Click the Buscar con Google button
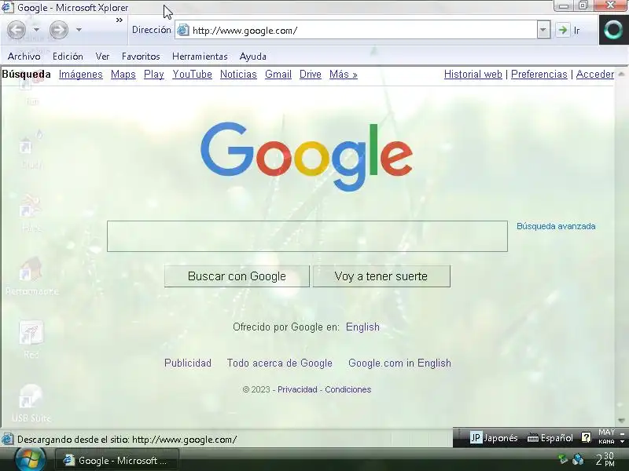 (237, 276)
